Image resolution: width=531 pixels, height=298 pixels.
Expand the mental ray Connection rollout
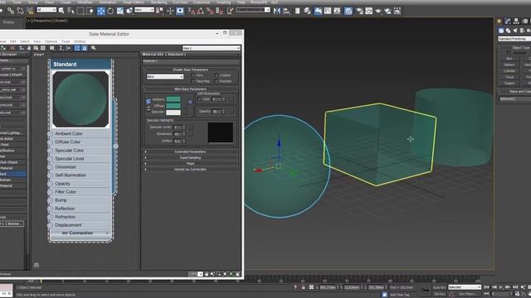(190, 169)
